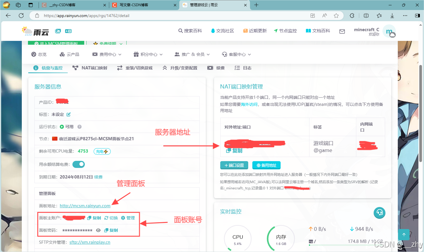Copy the 面板主账户 value
This screenshot has width=424, height=252.
(94, 218)
